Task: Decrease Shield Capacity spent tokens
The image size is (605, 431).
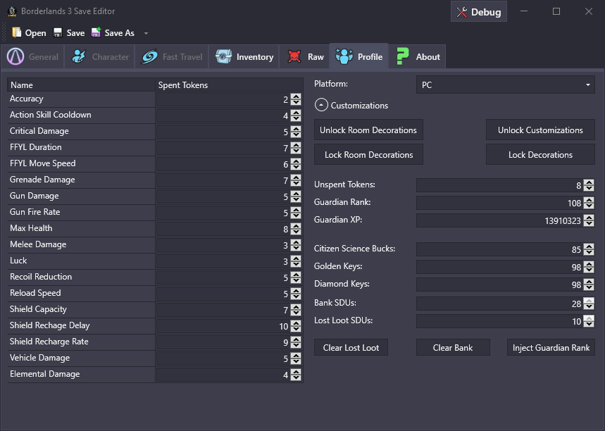Action: pos(296,313)
